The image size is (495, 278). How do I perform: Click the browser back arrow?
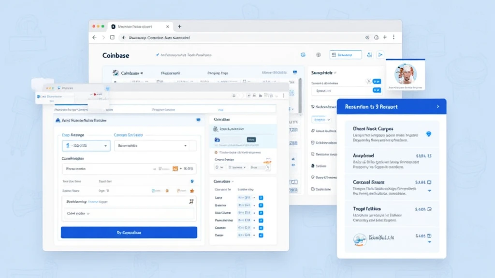pyautogui.click(x=95, y=37)
